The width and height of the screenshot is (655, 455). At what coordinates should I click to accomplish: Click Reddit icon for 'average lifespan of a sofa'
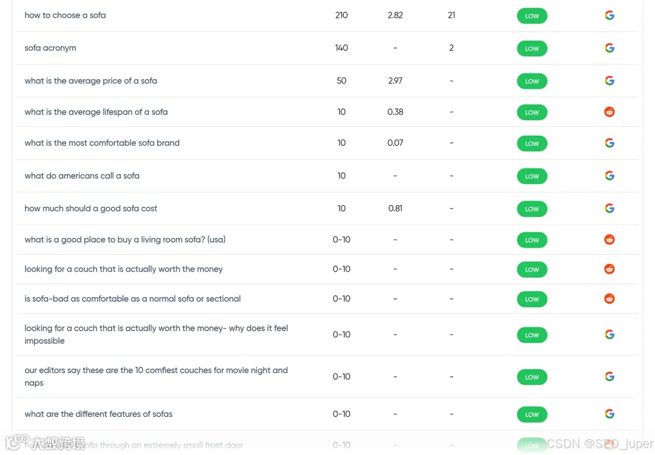coord(610,112)
